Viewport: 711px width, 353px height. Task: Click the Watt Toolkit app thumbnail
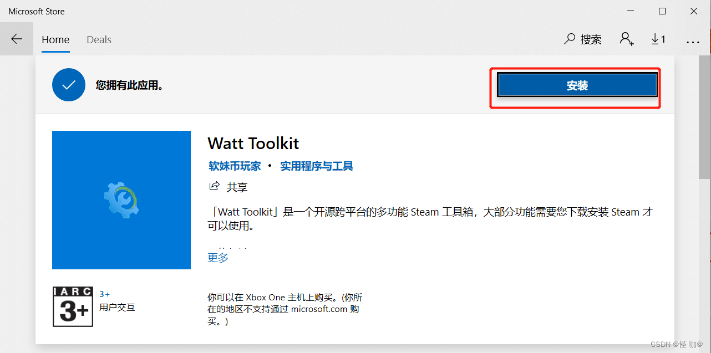(121, 200)
